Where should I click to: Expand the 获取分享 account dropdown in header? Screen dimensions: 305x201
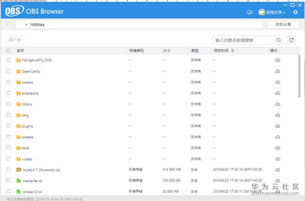pos(276,13)
